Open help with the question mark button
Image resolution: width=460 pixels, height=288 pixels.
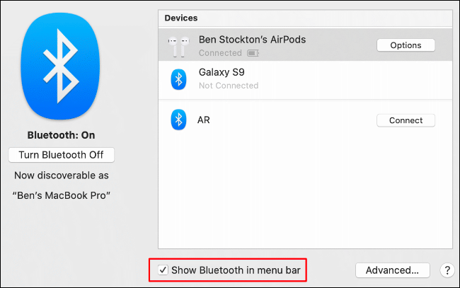[447, 270]
